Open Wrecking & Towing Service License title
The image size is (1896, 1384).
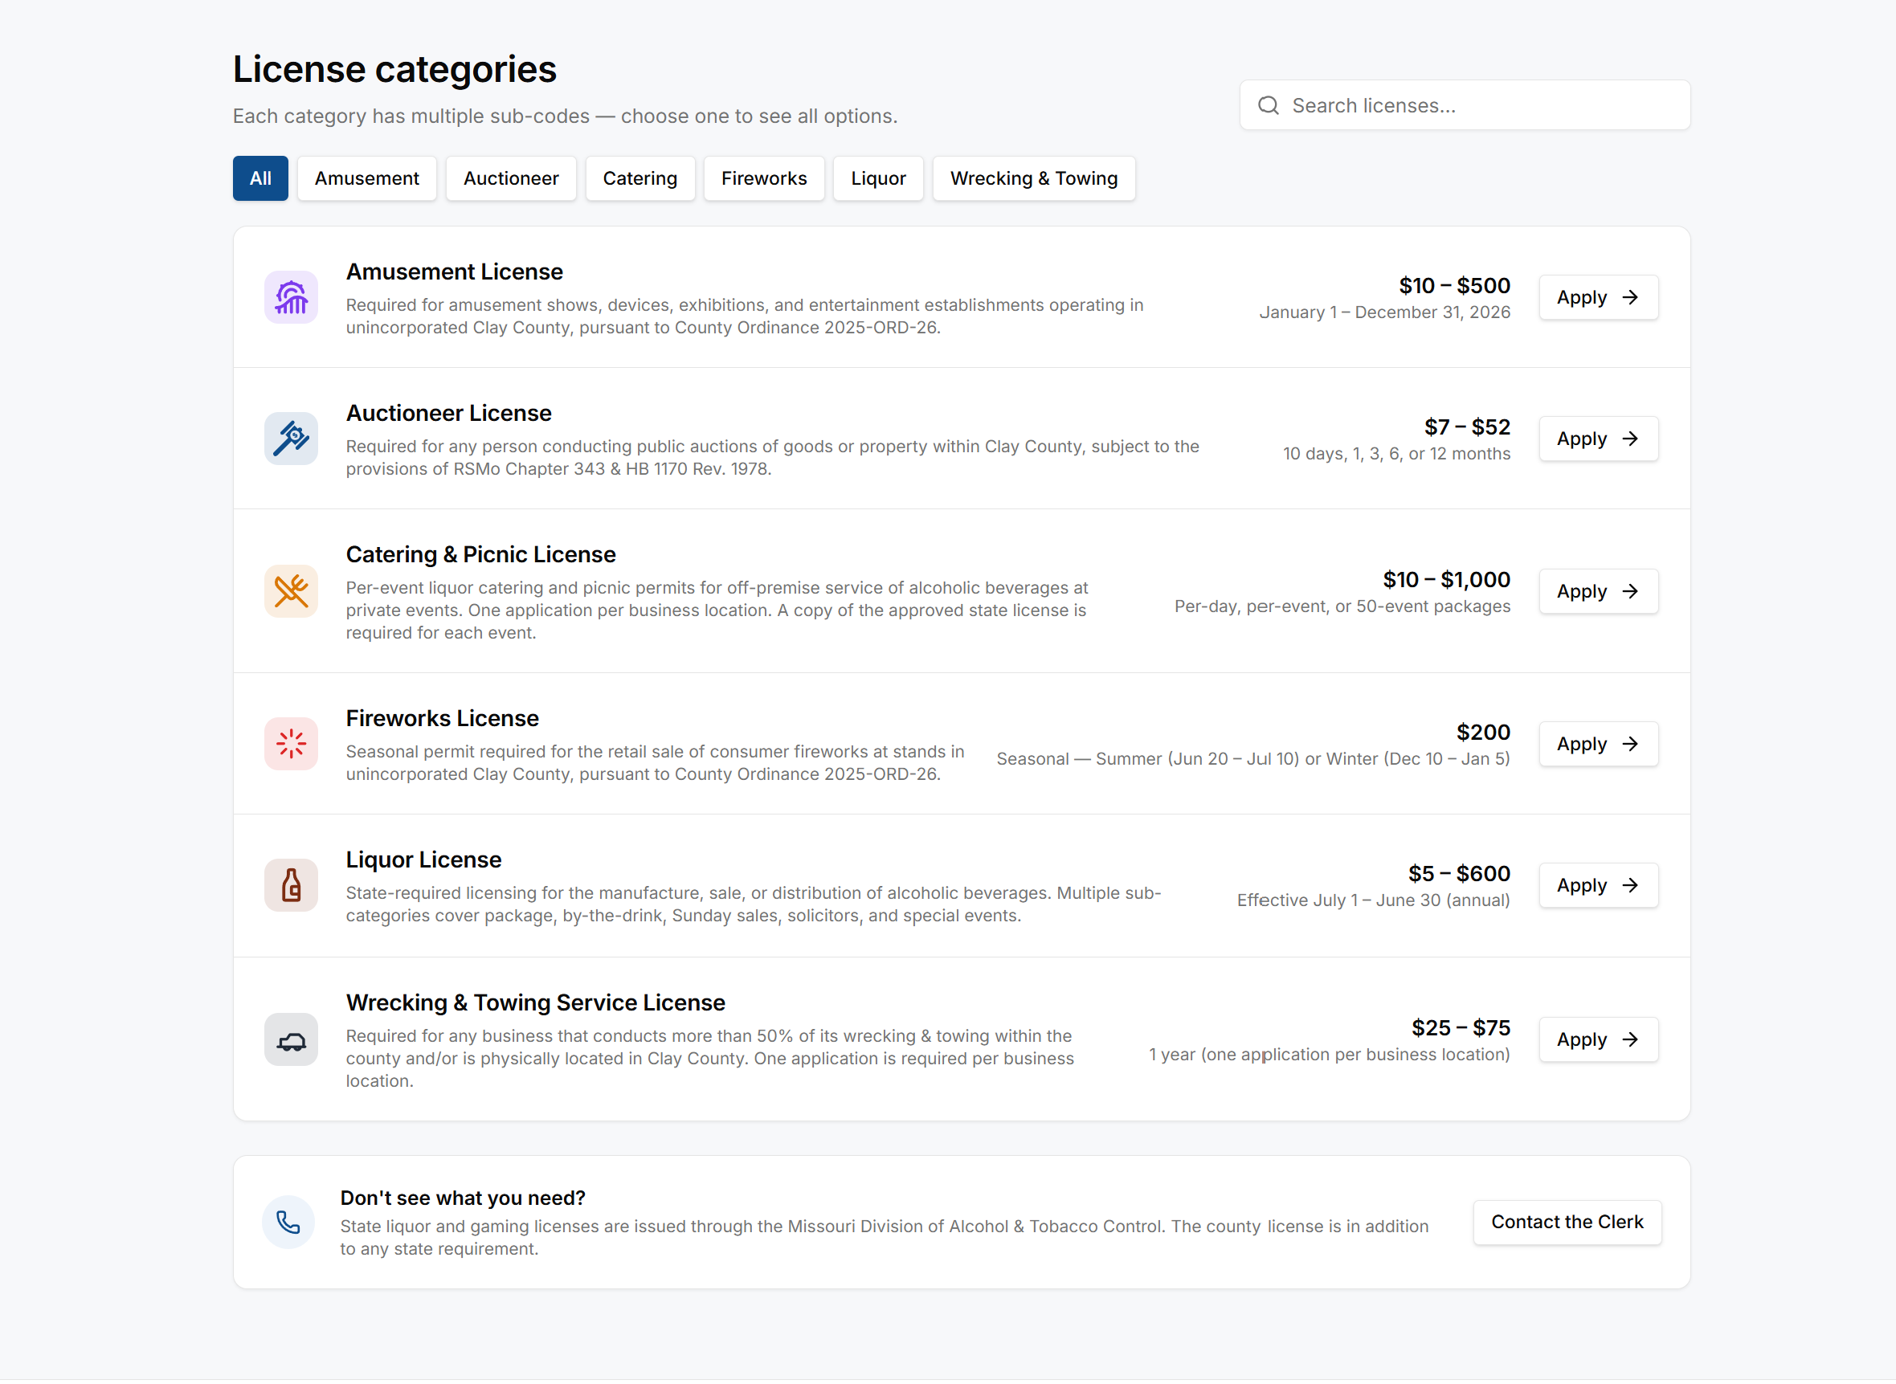point(535,1002)
